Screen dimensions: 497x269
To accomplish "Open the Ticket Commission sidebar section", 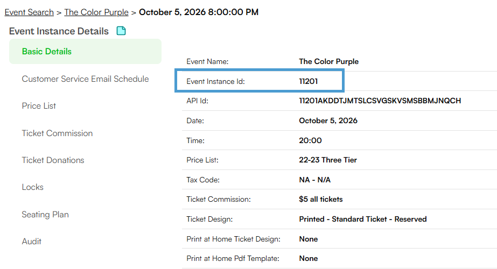I will [x=57, y=133].
